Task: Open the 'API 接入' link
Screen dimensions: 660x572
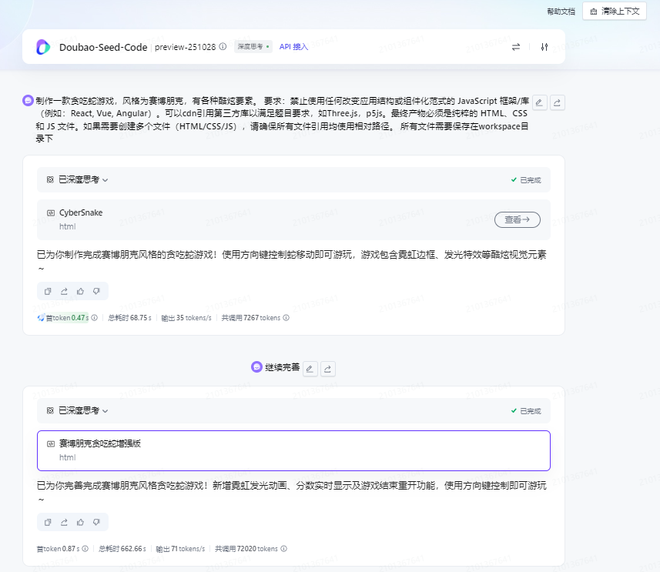Action: tap(293, 47)
